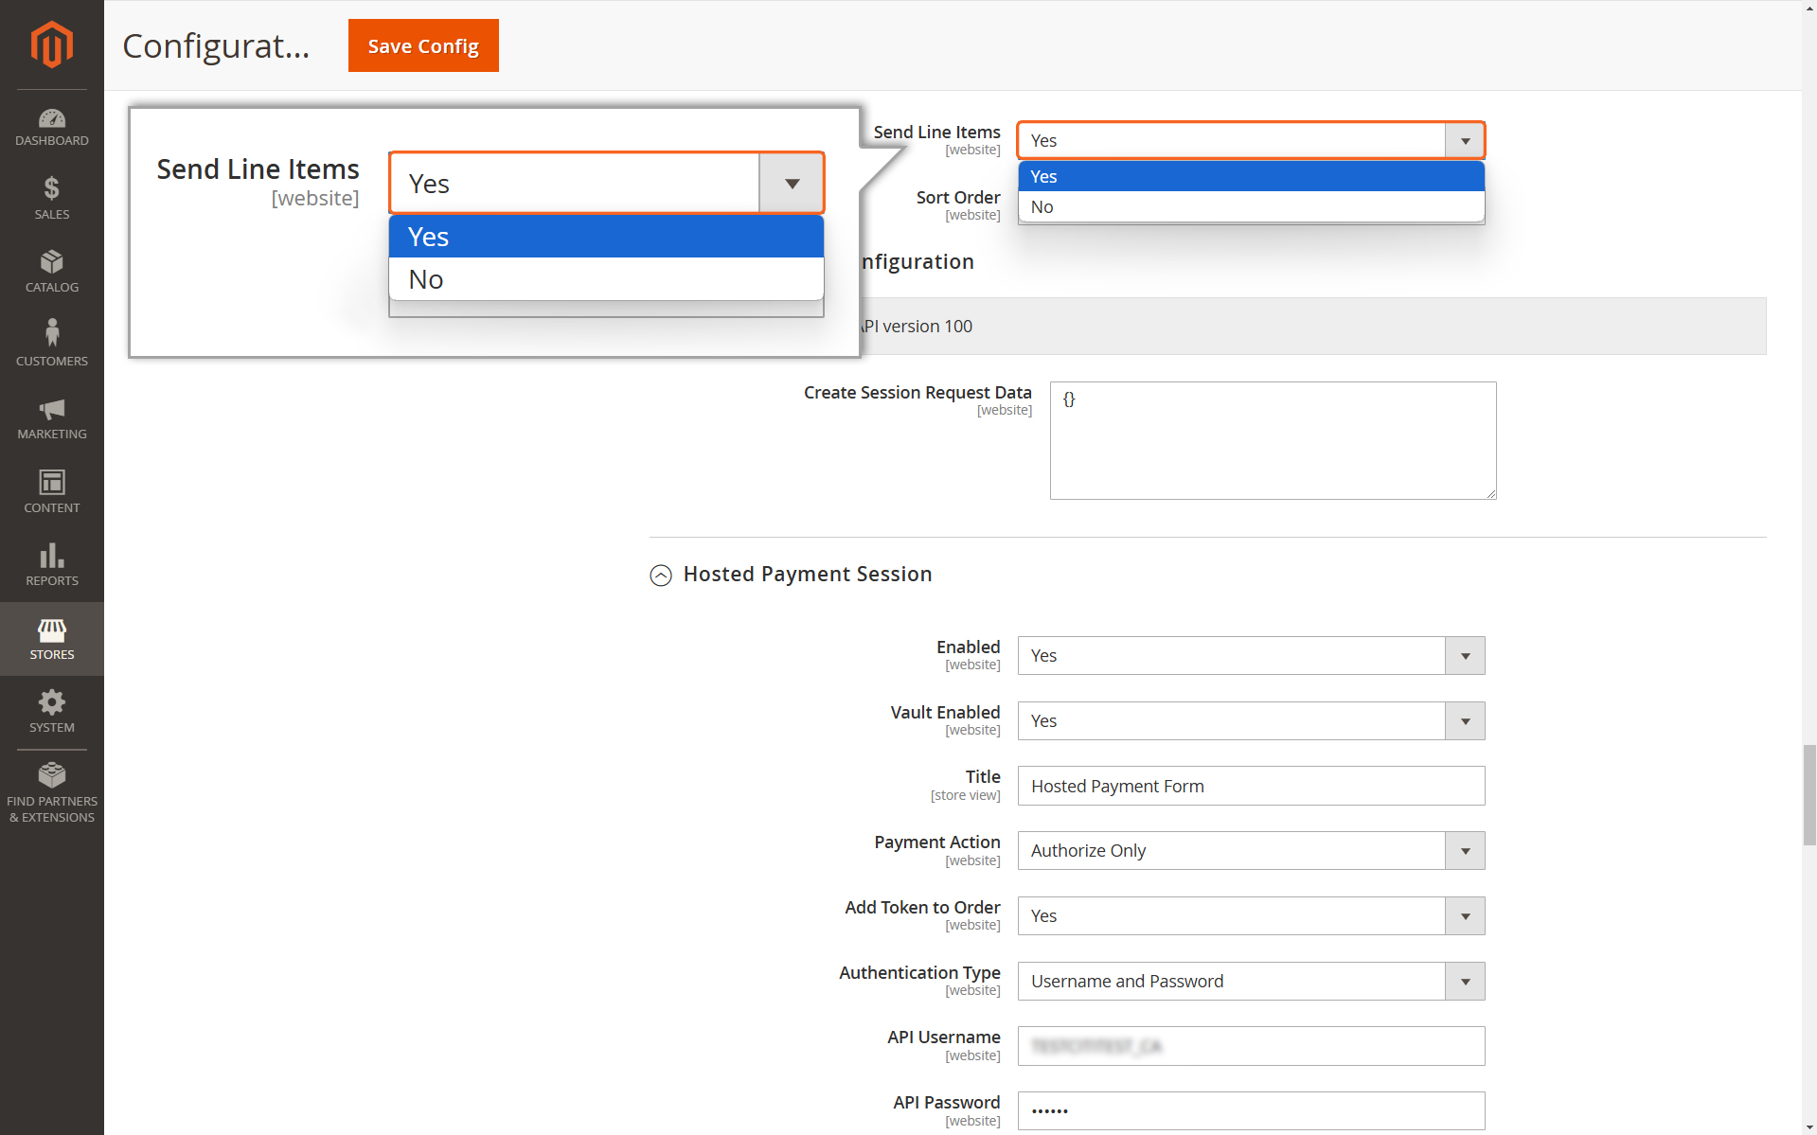Select No in Send Line Items list
Viewport: 1817px width, 1135px height.
(x=1251, y=206)
